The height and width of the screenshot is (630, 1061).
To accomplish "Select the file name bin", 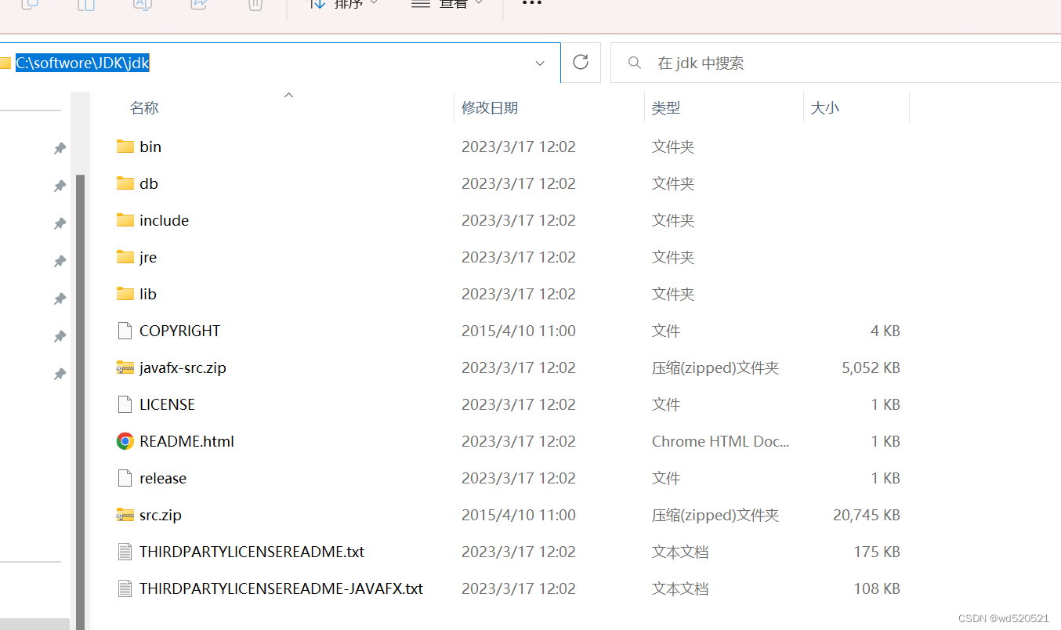I will (x=150, y=147).
